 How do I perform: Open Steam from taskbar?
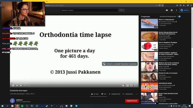47,106
